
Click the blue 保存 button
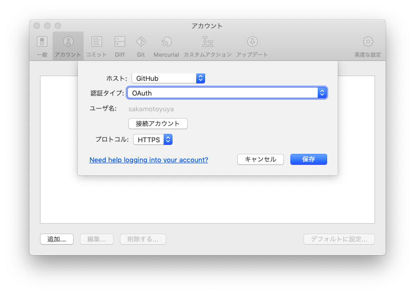point(309,159)
